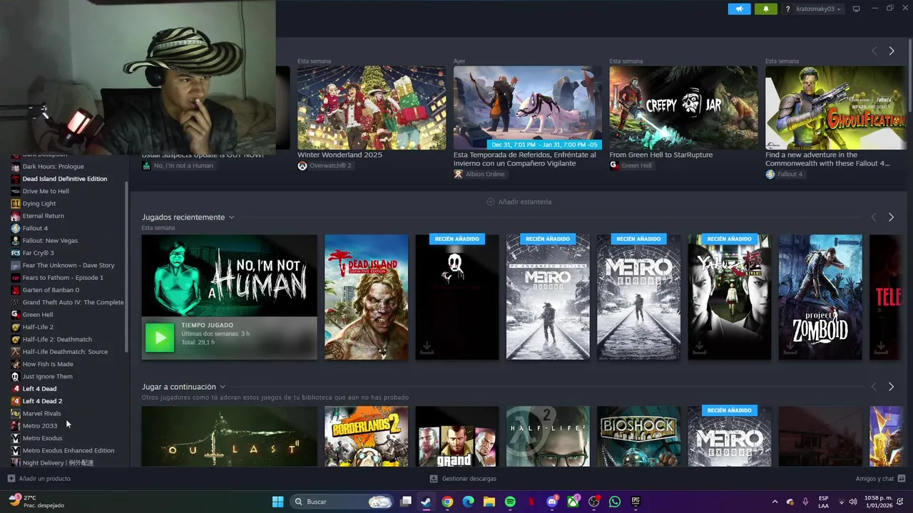Select Just Ignore Them in library list
Screen dimensions: 913x513
pyautogui.click(x=47, y=376)
